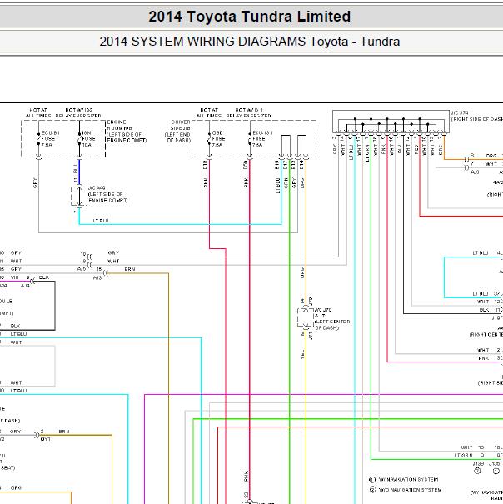Click the B15 connector pin label

(277, 165)
